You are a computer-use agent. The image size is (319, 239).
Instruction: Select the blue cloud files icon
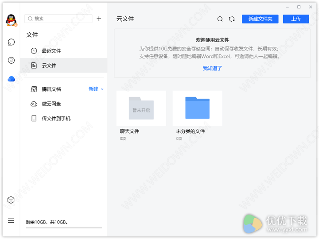point(11,79)
